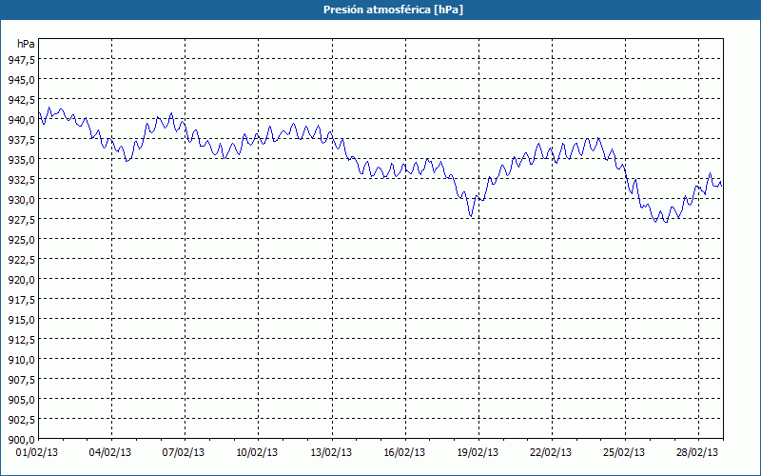The height and width of the screenshot is (476, 761).
Task: Click the 19/02/13 date label
Action: [478, 452]
